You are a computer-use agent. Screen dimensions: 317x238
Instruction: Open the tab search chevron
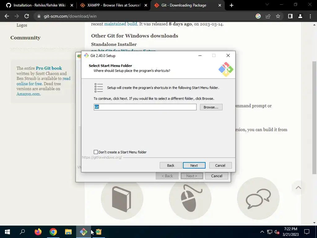(267, 4)
